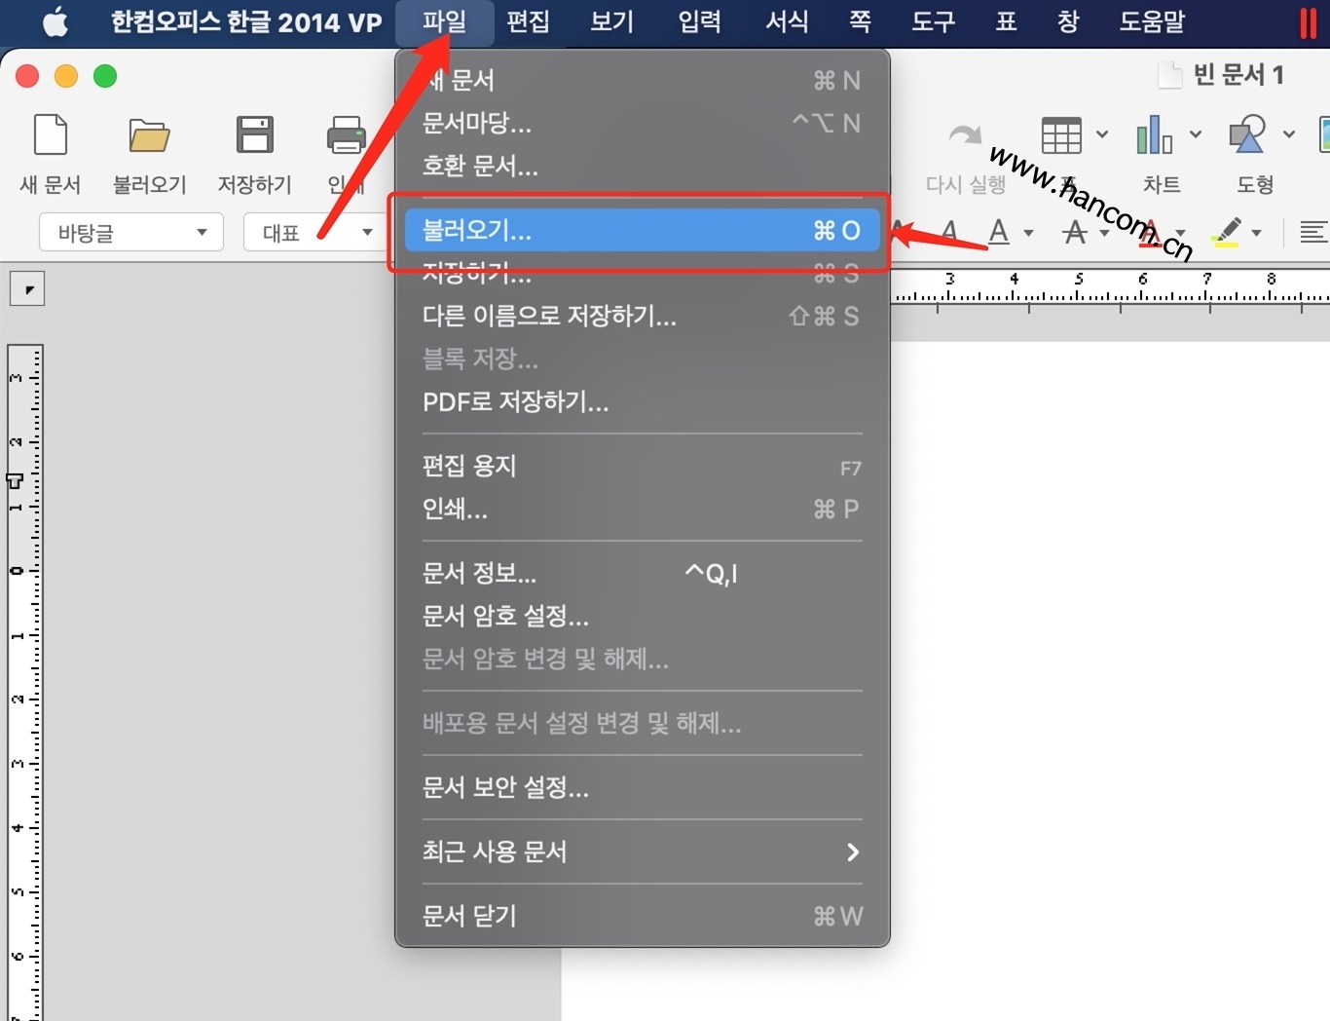Click the 불러오기 folder toolbar icon

pyautogui.click(x=149, y=135)
